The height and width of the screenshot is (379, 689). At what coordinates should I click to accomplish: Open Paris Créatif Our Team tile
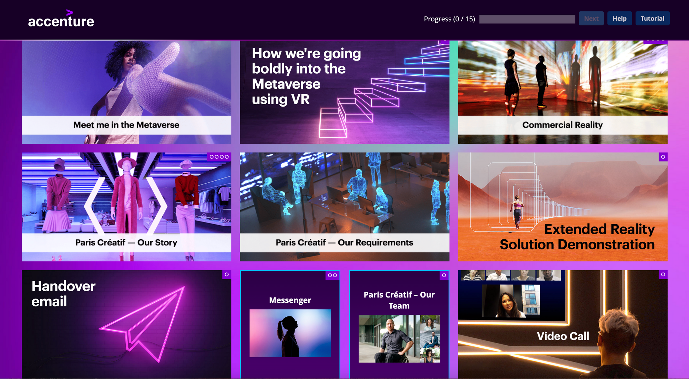tap(399, 325)
